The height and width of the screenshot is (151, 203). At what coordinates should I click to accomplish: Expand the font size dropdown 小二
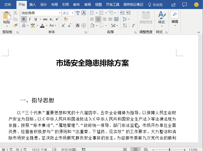pos(72,13)
